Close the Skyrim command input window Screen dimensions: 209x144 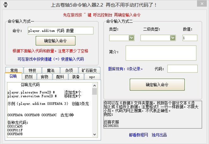point(202,3)
